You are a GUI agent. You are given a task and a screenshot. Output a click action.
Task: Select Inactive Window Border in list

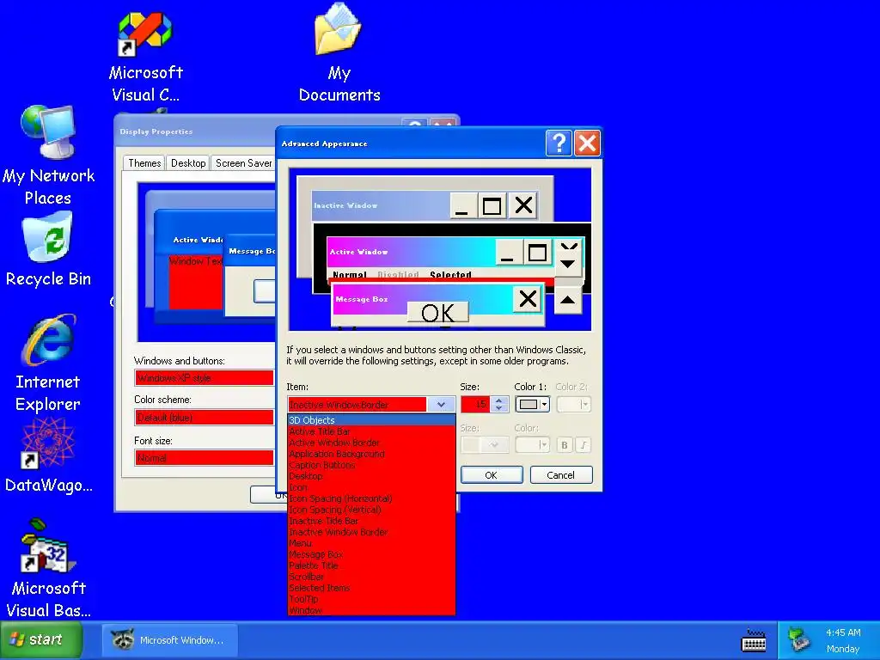pyautogui.click(x=371, y=532)
